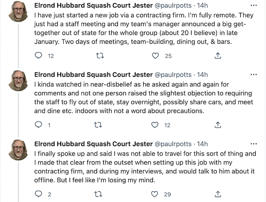Retweet the third tweet about speaking up
Screen dimensions: 266x202
[x=98, y=194]
